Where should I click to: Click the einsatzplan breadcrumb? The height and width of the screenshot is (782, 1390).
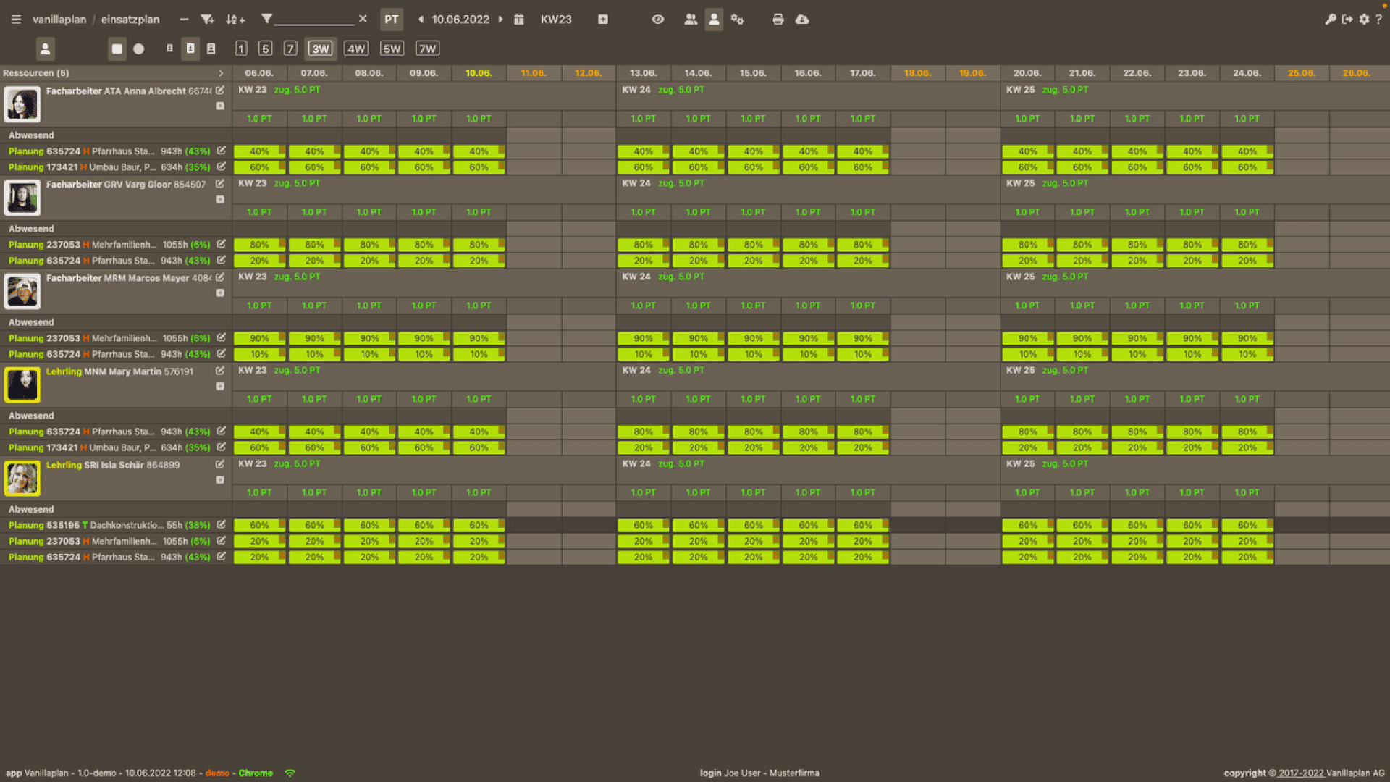[x=130, y=20]
